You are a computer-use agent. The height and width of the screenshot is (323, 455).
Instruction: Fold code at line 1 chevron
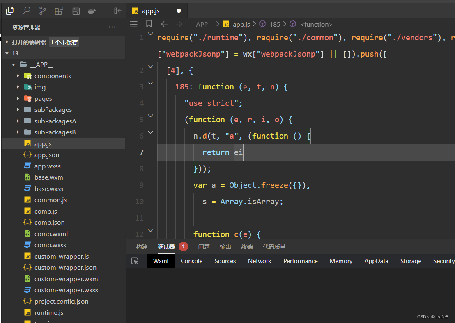tap(151, 34)
